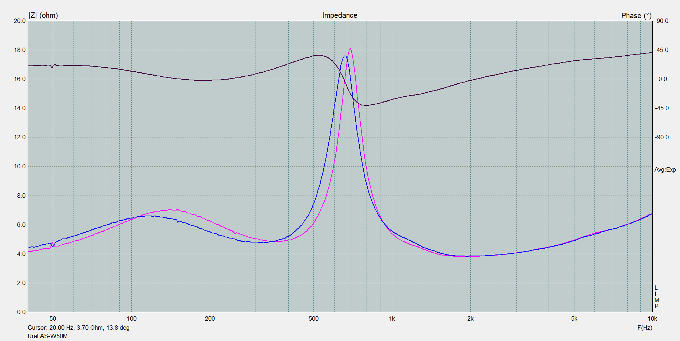This screenshot has width=680, height=341.
Task: Click the 'Ural AS-W50M' caption
Action: click(48, 336)
